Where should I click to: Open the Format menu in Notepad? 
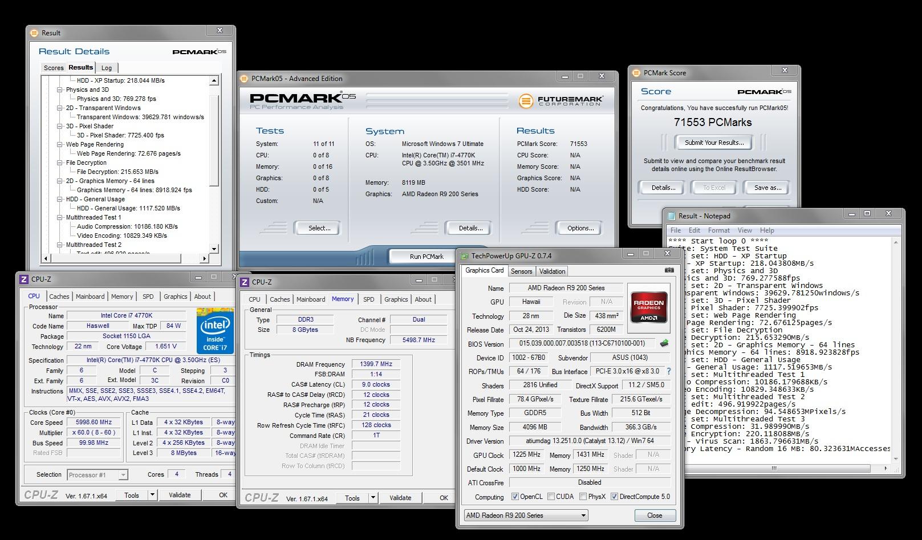pos(718,230)
